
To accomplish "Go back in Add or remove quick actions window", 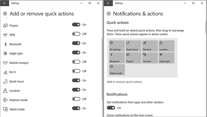I will [x=5, y=3].
